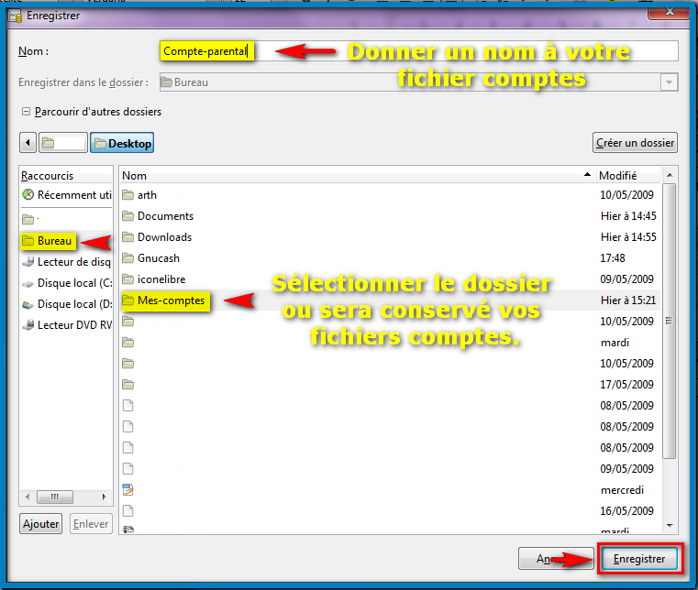698x590 pixels.
Task: Open the Enregistrer dans le dossier dropdown
Action: tap(669, 82)
